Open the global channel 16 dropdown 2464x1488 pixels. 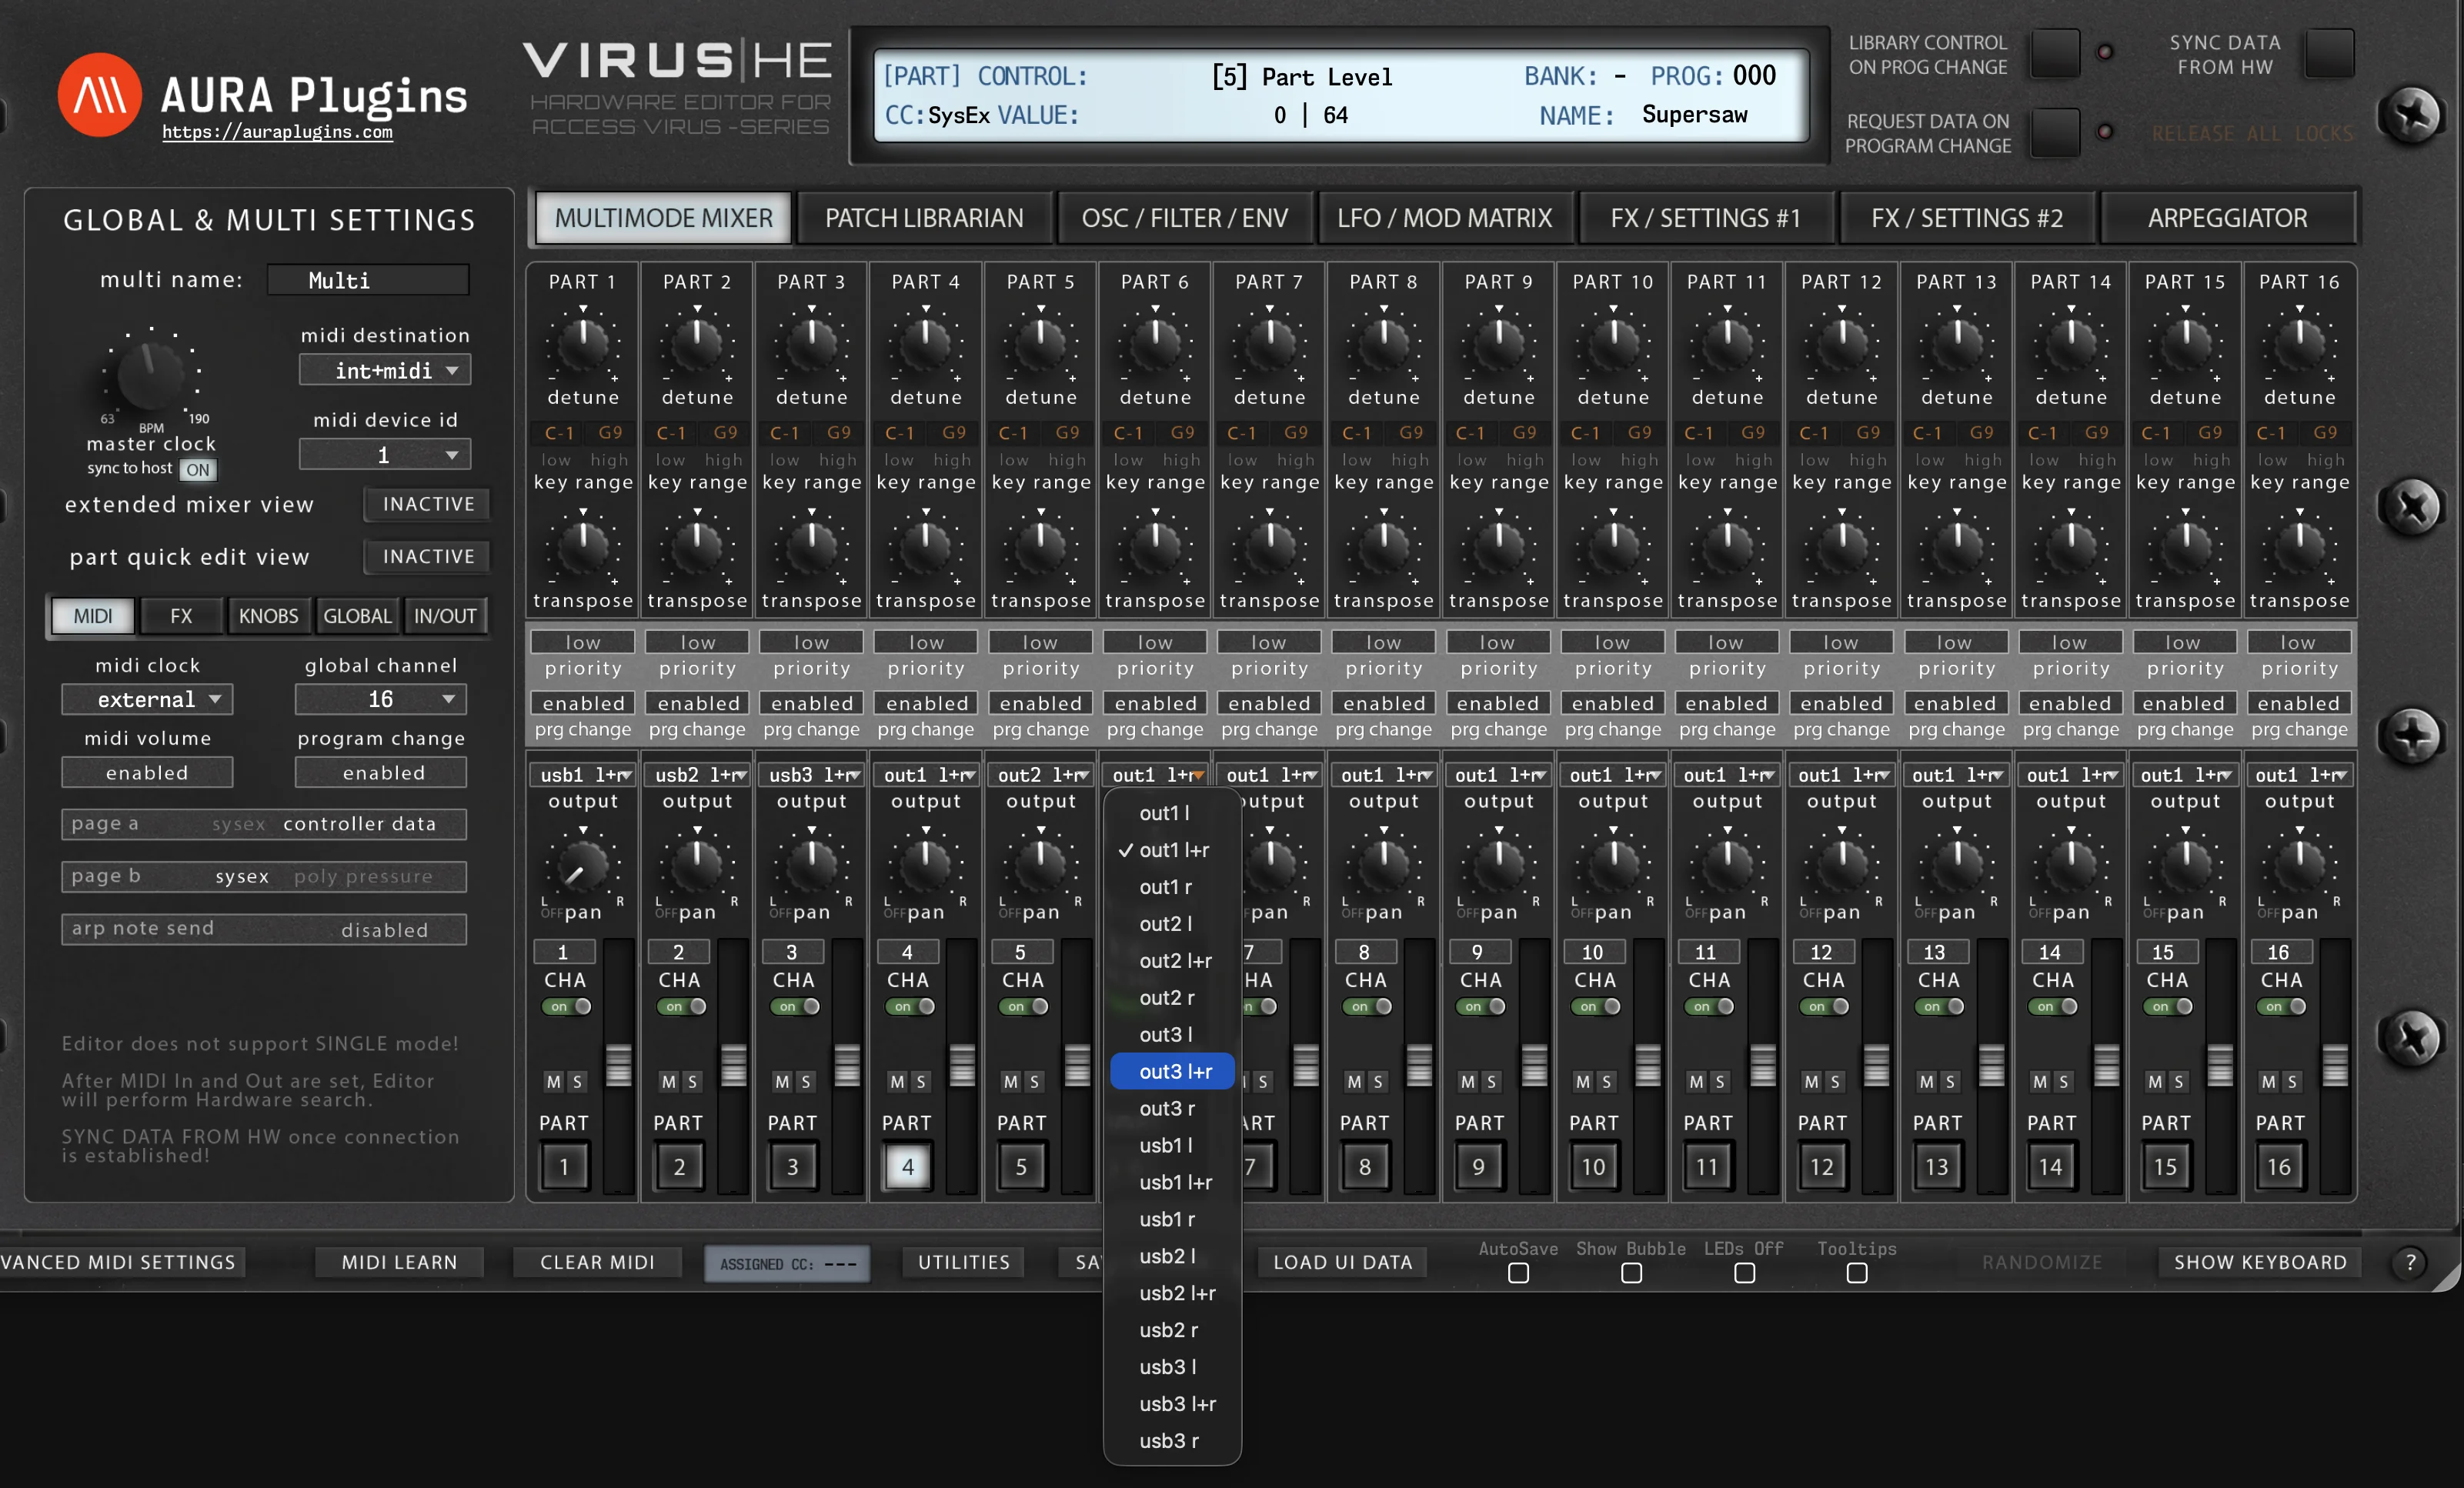[x=381, y=699]
